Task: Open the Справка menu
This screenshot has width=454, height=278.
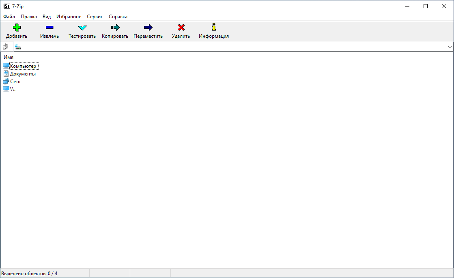Action: 117,17
